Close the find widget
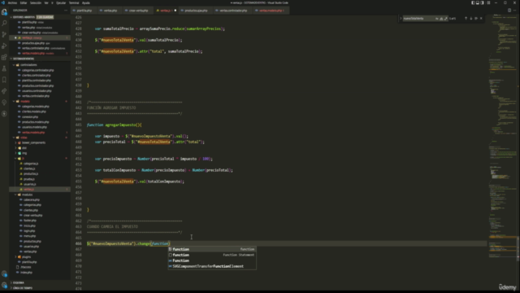The width and height of the screenshot is (520, 293). (x=481, y=19)
